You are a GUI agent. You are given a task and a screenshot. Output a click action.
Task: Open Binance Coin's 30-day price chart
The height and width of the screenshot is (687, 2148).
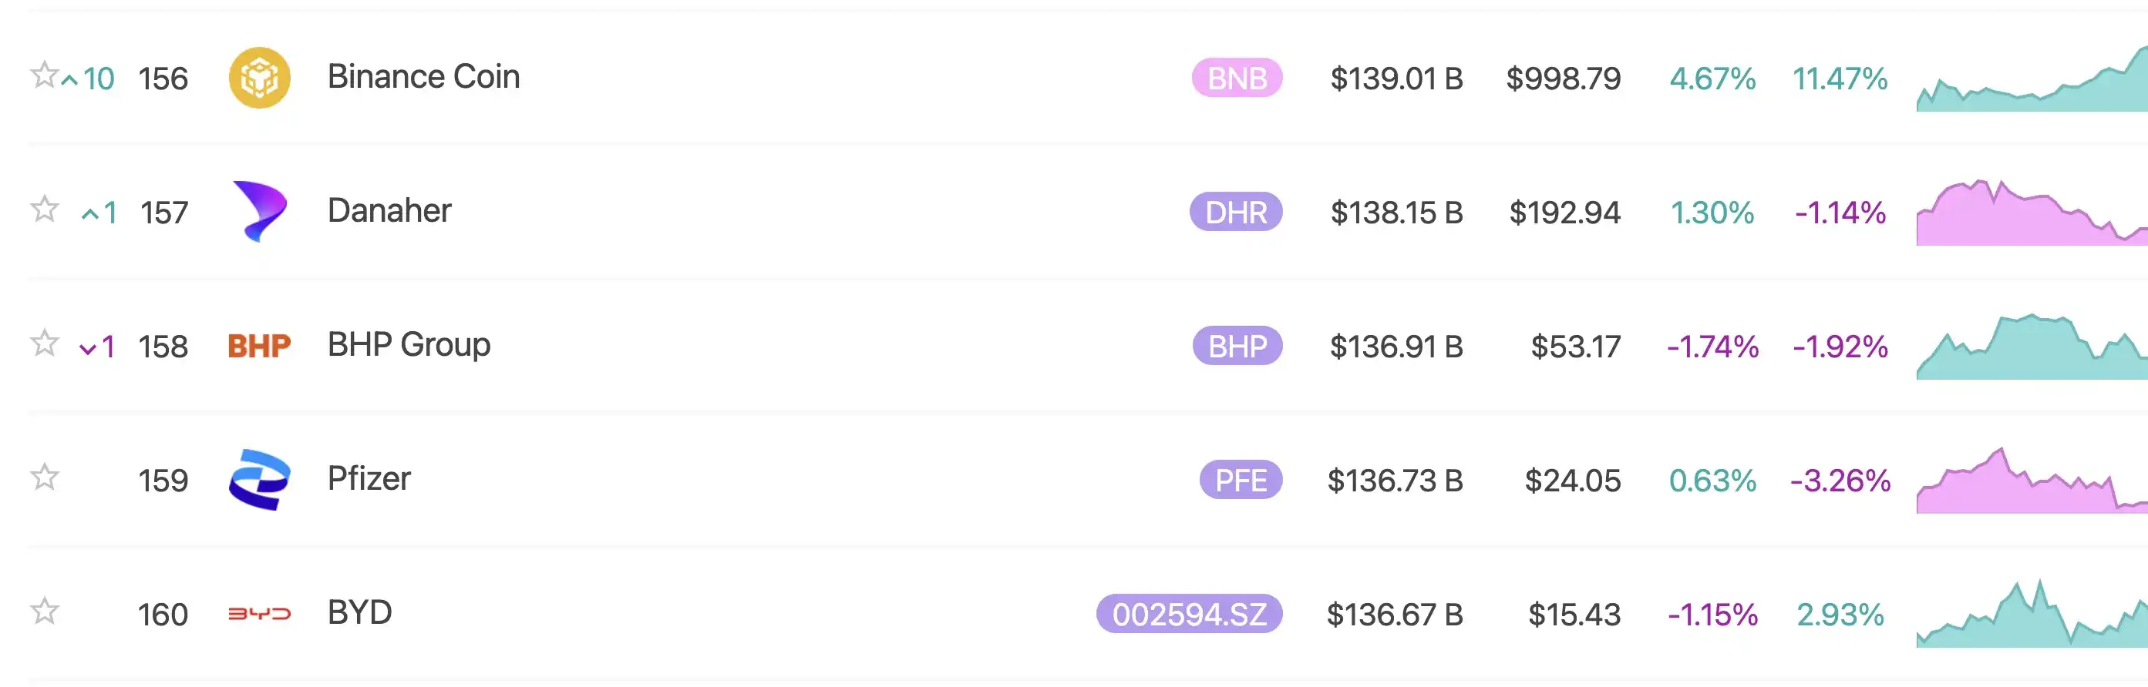tap(2032, 83)
